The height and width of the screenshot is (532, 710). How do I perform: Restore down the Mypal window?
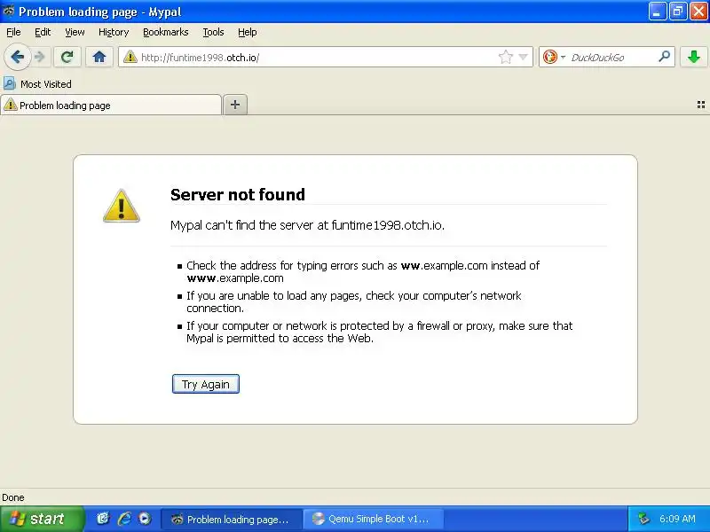click(678, 12)
